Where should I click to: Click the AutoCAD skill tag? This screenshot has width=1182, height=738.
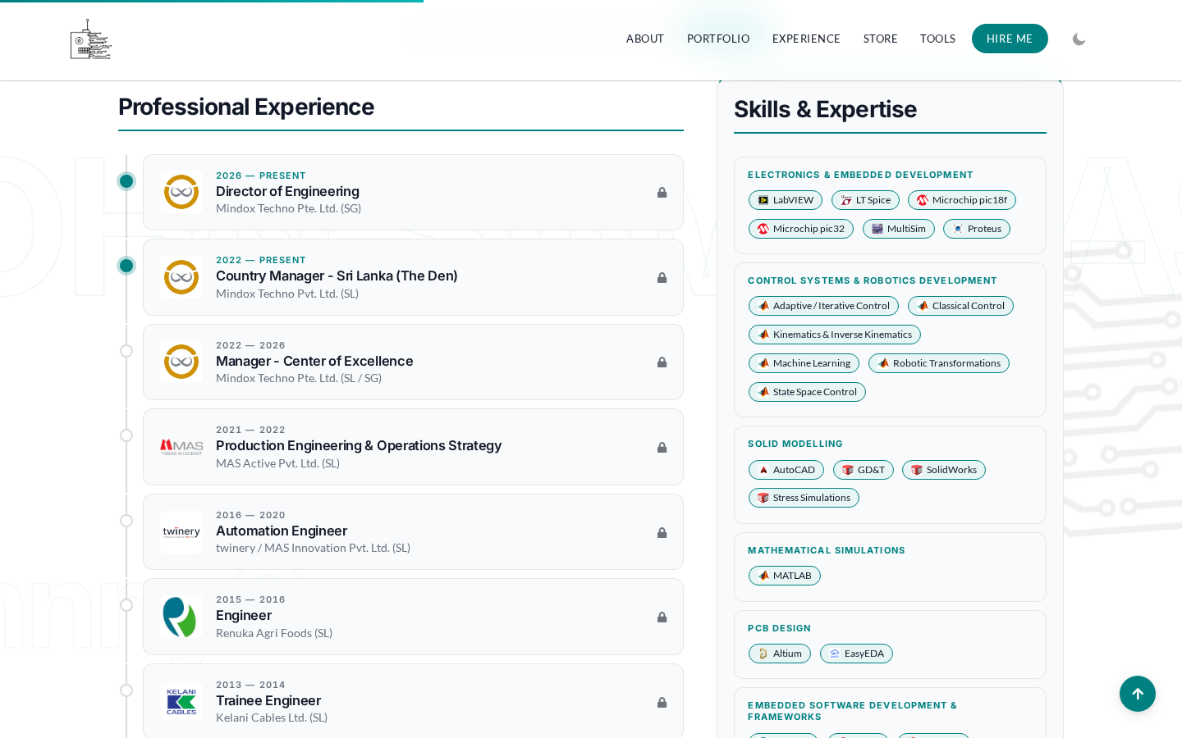coord(786,470)
